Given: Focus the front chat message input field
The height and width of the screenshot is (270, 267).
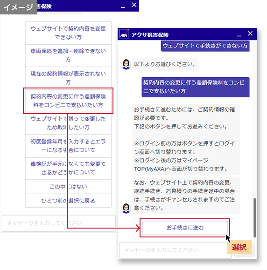Looking at the screenshot, I should click(176, 250).
